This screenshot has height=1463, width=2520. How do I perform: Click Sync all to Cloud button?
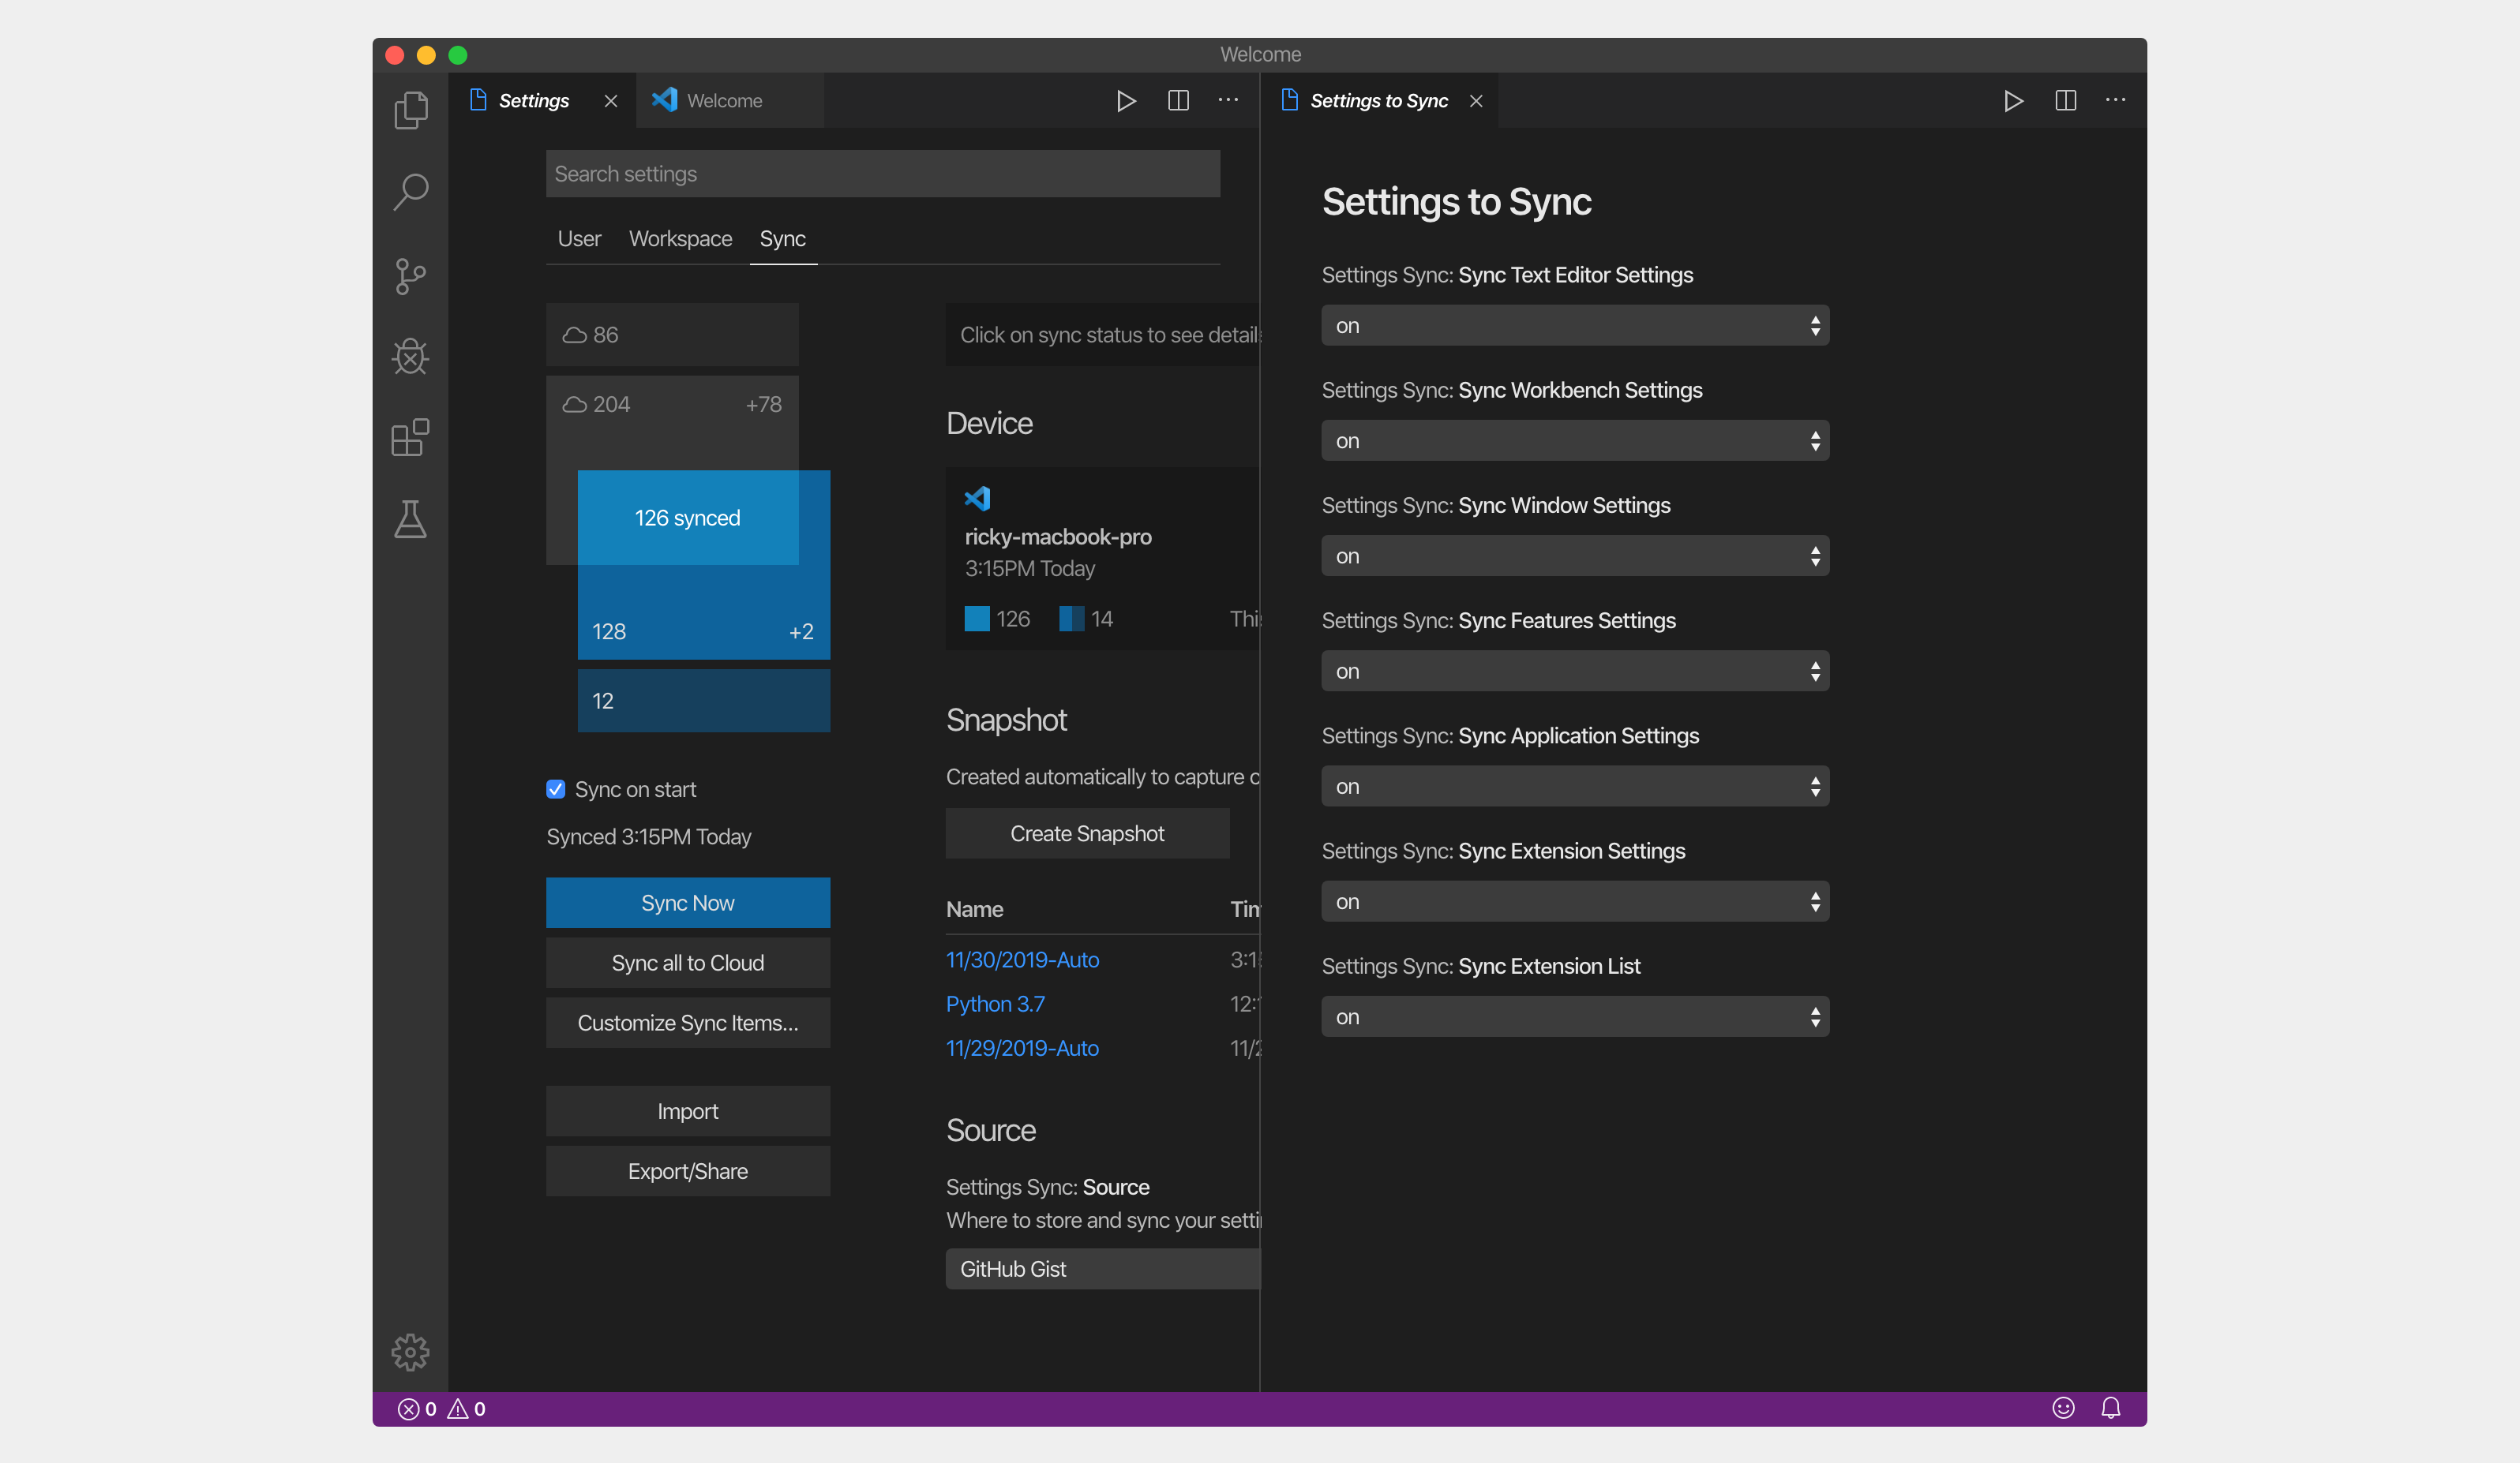688,963
